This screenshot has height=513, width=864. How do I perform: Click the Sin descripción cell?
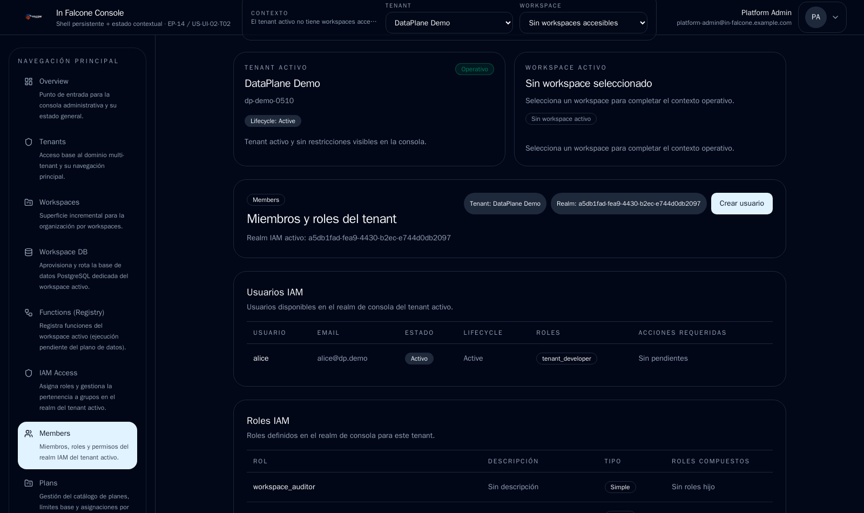point(513,487)
